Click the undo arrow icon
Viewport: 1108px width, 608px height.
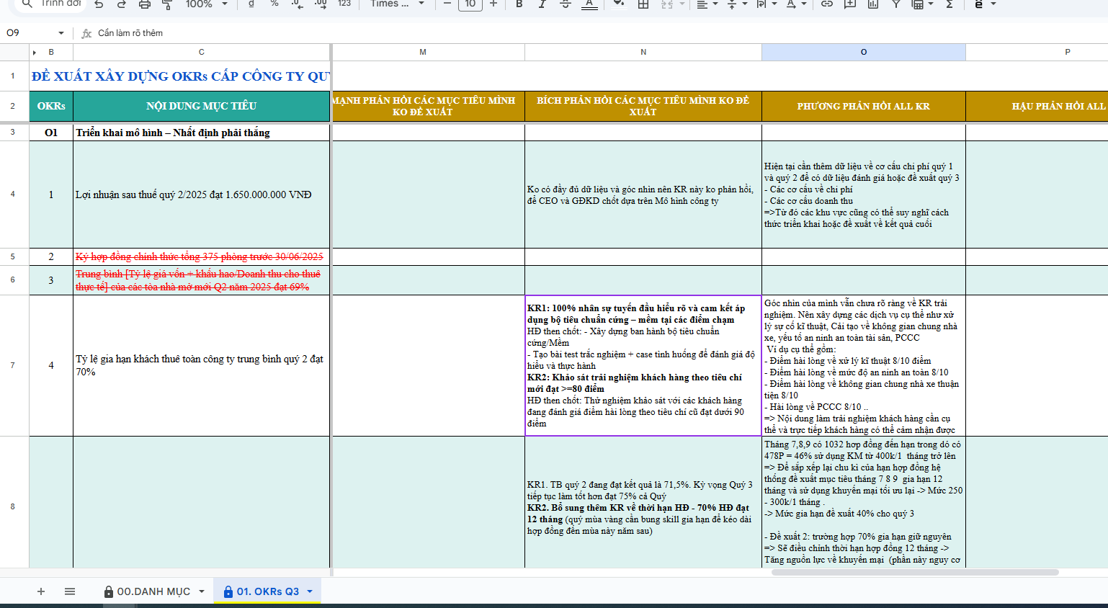(x=99, y=4)
